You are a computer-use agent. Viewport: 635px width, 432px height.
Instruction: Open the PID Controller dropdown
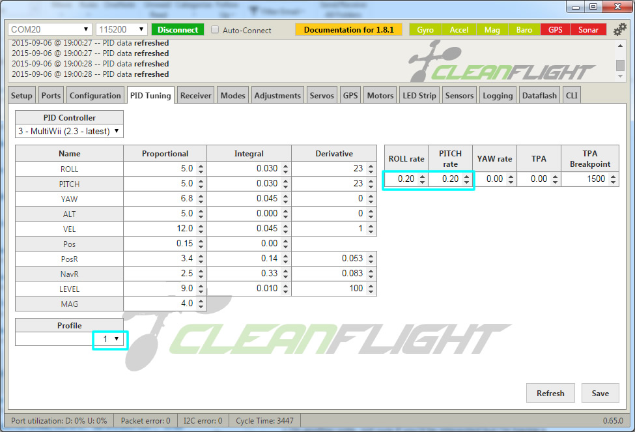[69, 132]
